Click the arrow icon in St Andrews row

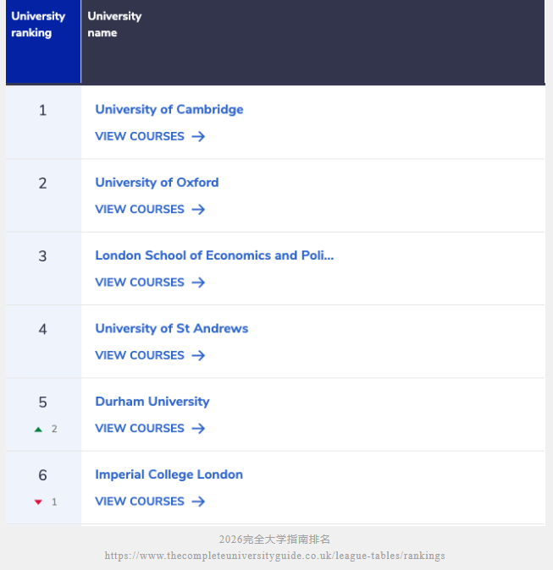[x=198, y=356]
